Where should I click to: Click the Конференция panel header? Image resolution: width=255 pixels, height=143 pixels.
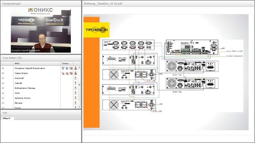pyautogui.click(x=41, y=4)
